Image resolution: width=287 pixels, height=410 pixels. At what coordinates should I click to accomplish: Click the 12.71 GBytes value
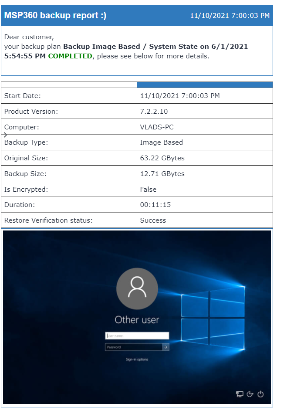pyautogui.click(x=162, y=173)
